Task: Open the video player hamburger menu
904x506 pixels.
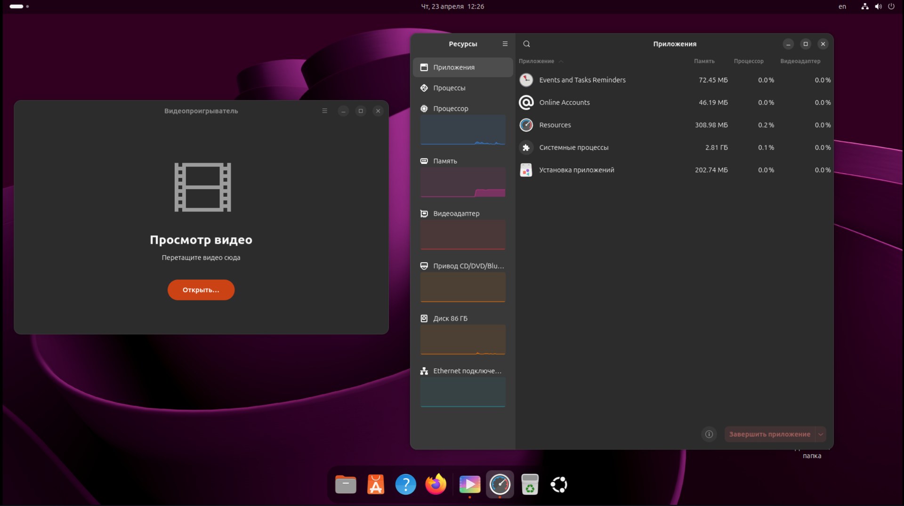Action: click(x=324, y=111)
